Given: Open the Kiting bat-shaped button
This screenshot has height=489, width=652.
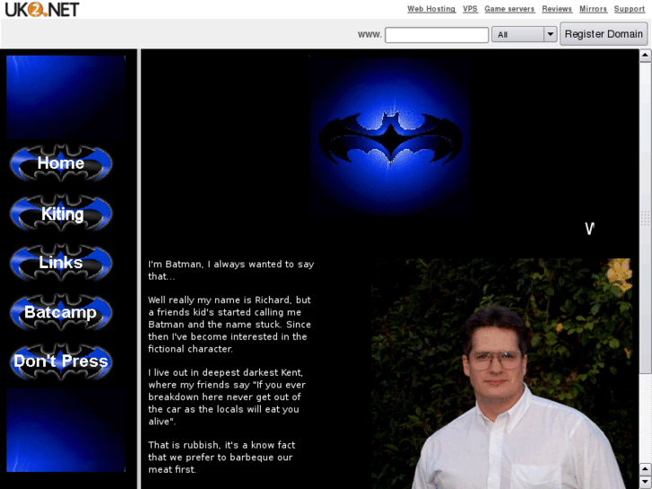Looking at the screenshot, I should [x=61, y=214].
